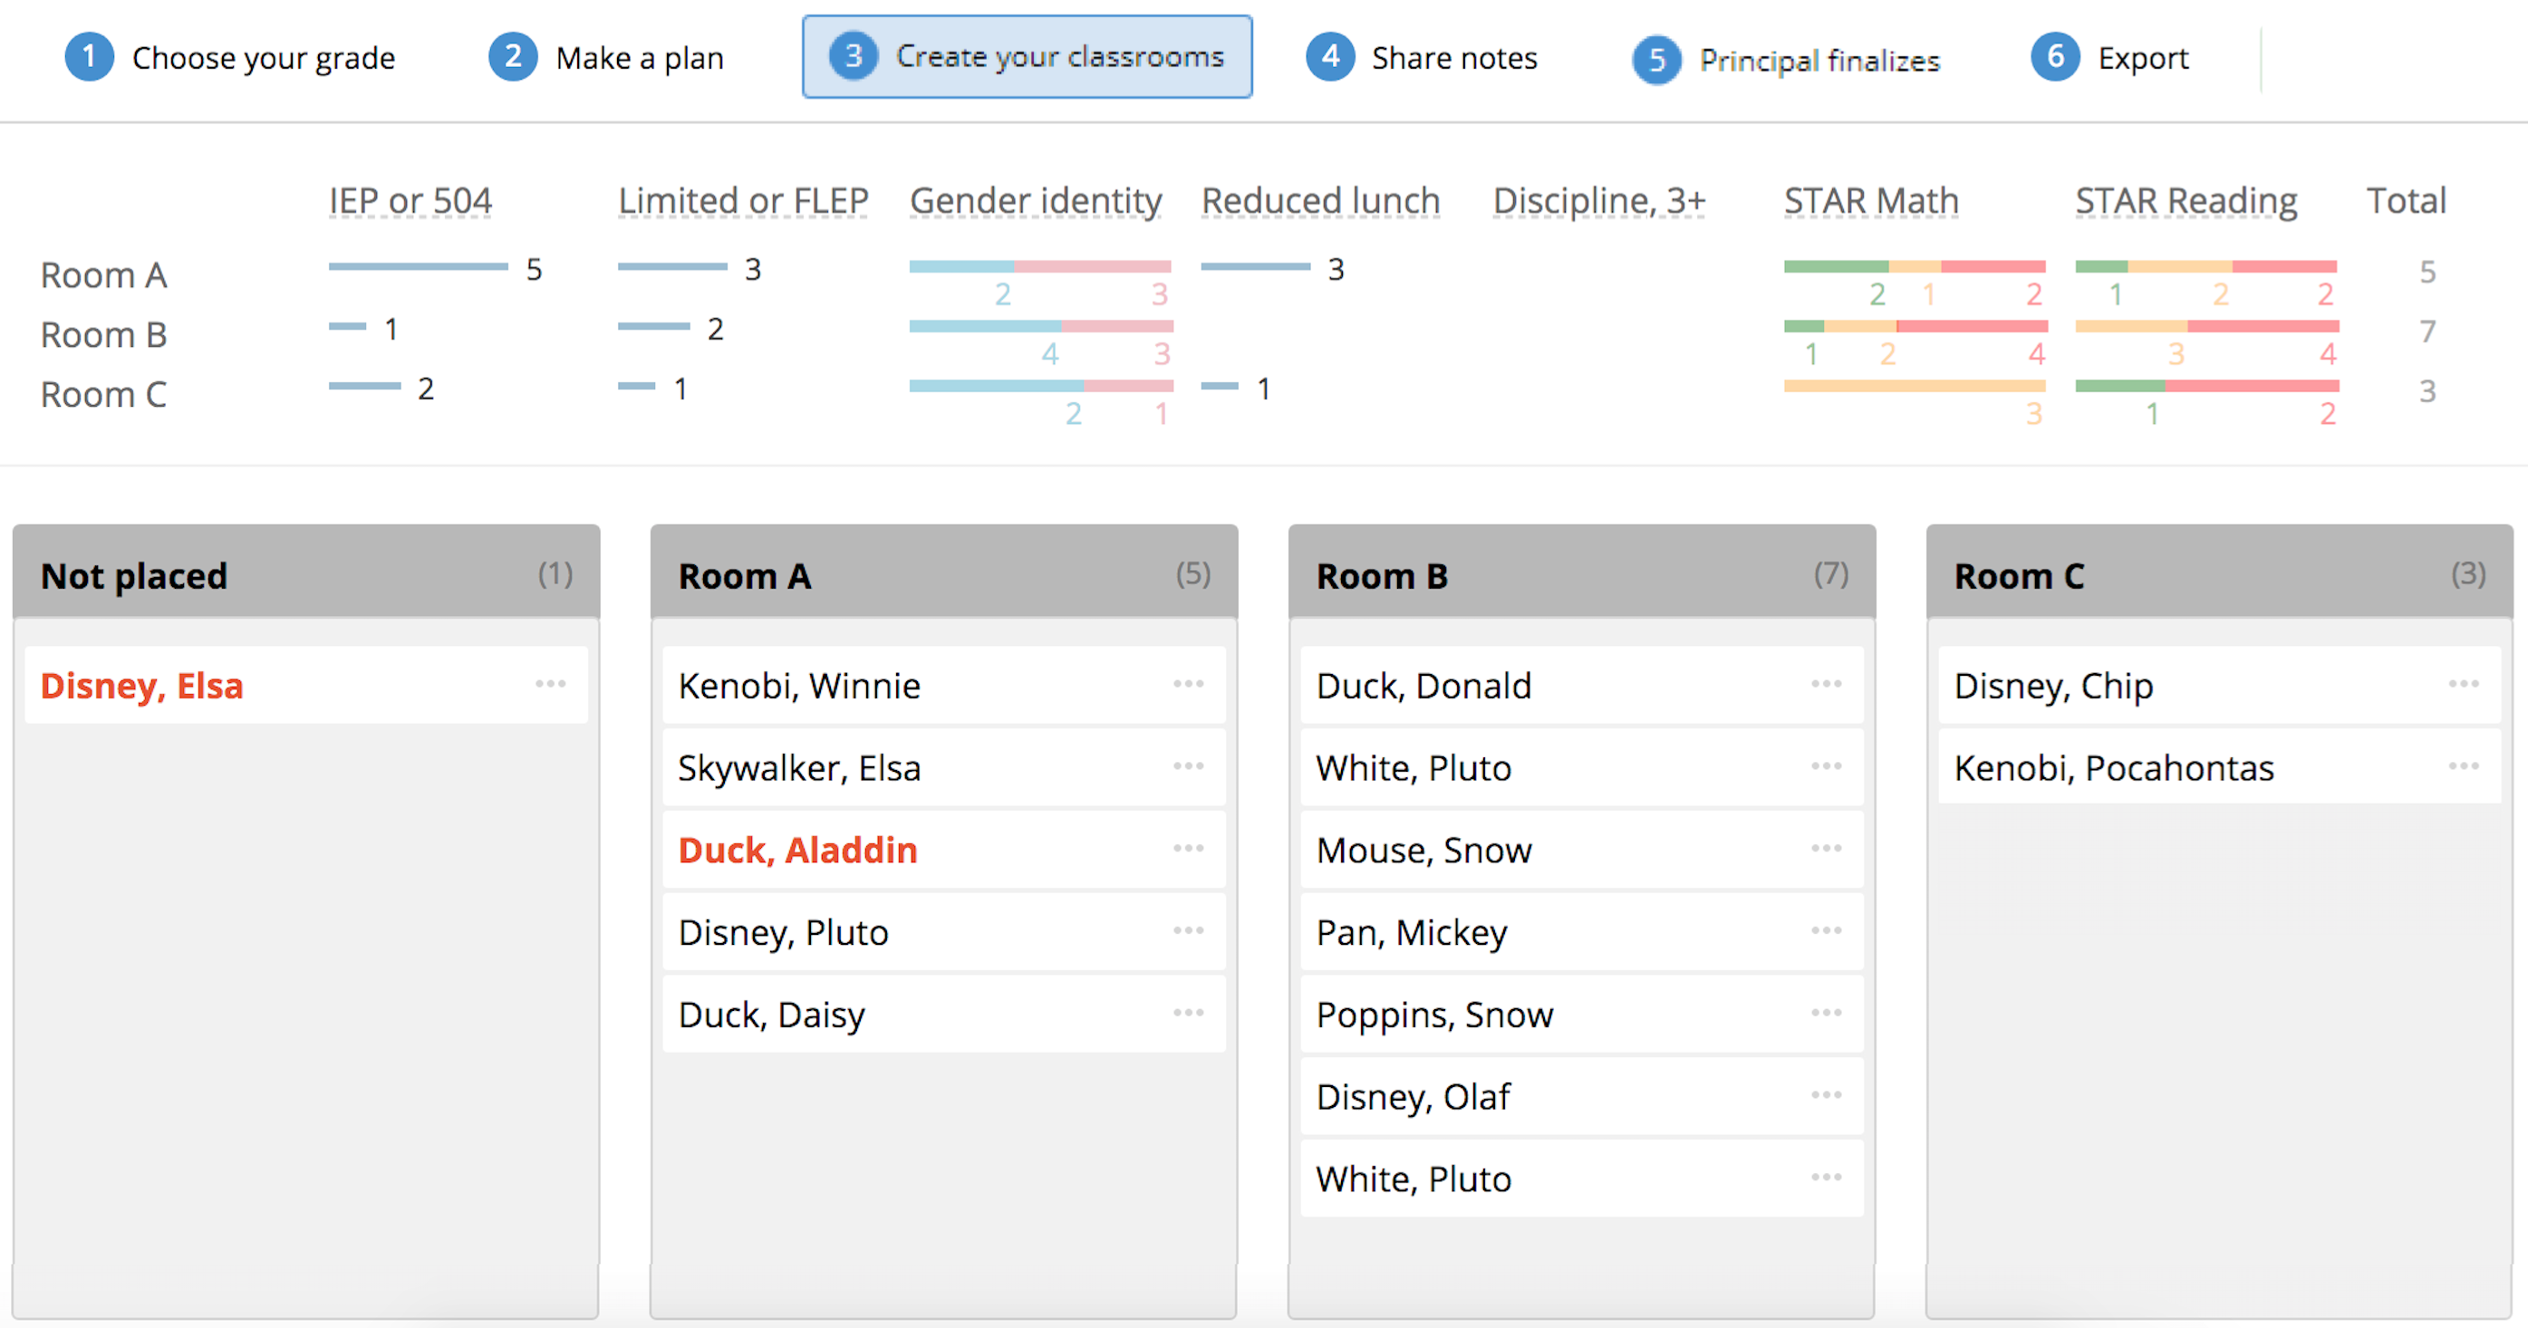Viewport: 2528px width, 1328px height.
Task: Click Room A STAR Math color bar
Action: pyautogui.click(x=1914, y=266)
